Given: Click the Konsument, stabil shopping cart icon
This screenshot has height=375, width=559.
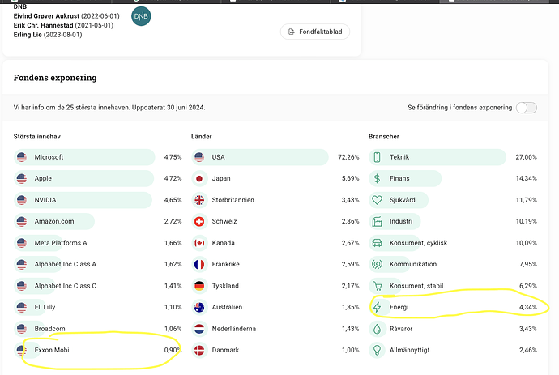Looking at the screenshot, I should pos(377,286).
